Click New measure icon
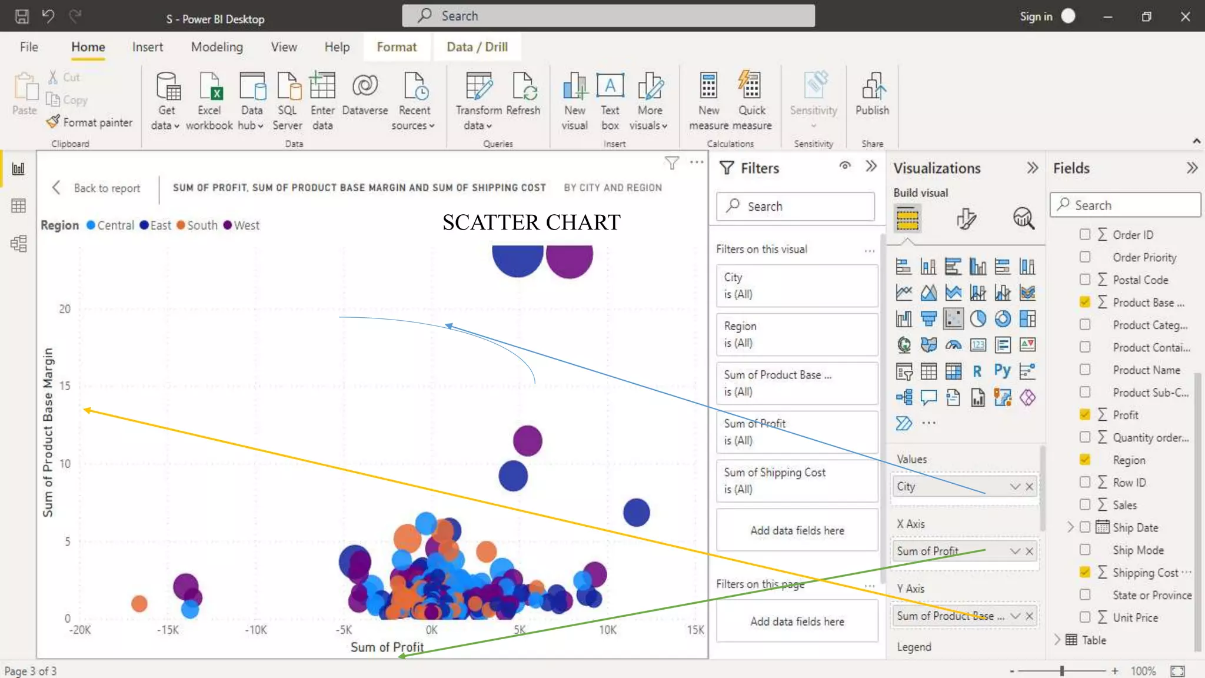 click(708, 86)
